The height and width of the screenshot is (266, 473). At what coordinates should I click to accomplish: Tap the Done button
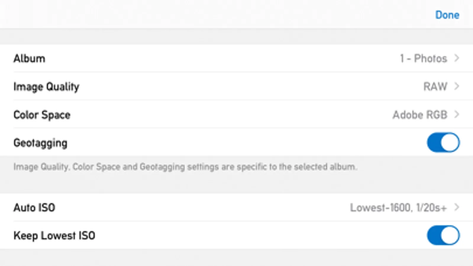(x=447, y=15)
